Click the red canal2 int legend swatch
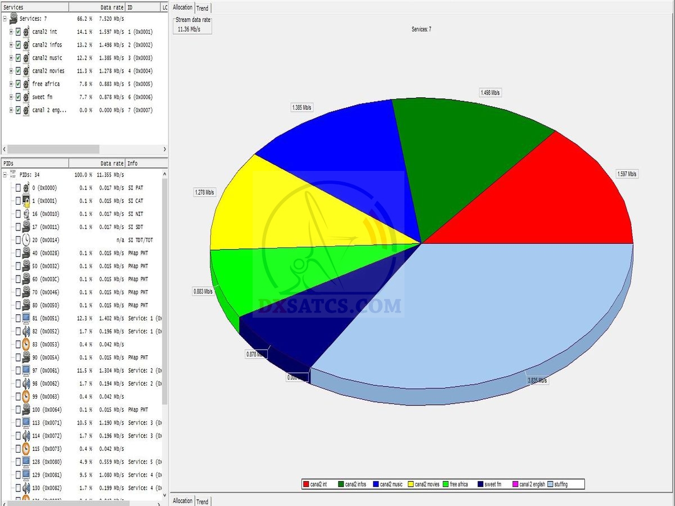This screenshot has height=506, width=675. pos(306,484)
